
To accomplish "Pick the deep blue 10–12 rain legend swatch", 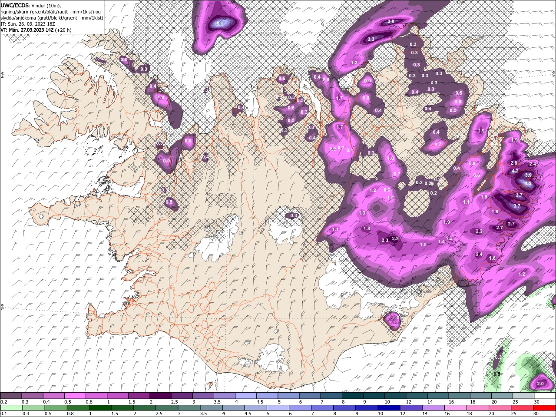I will click(388, 407).
